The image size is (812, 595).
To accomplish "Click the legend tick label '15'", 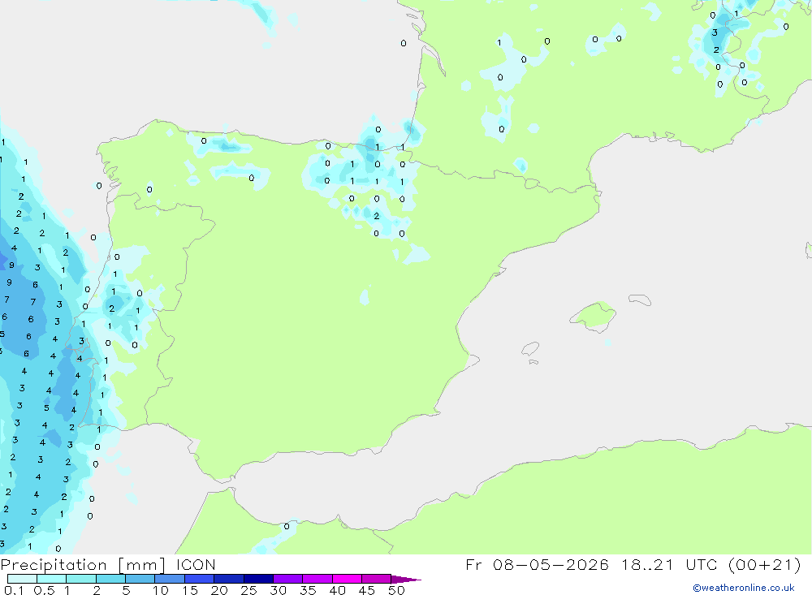I will click(x=190, y=590).
